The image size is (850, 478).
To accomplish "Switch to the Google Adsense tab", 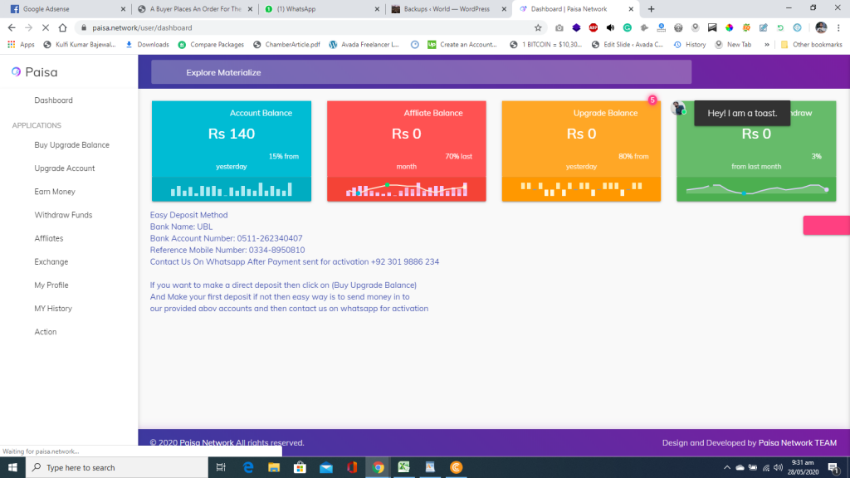I will 62,9.
